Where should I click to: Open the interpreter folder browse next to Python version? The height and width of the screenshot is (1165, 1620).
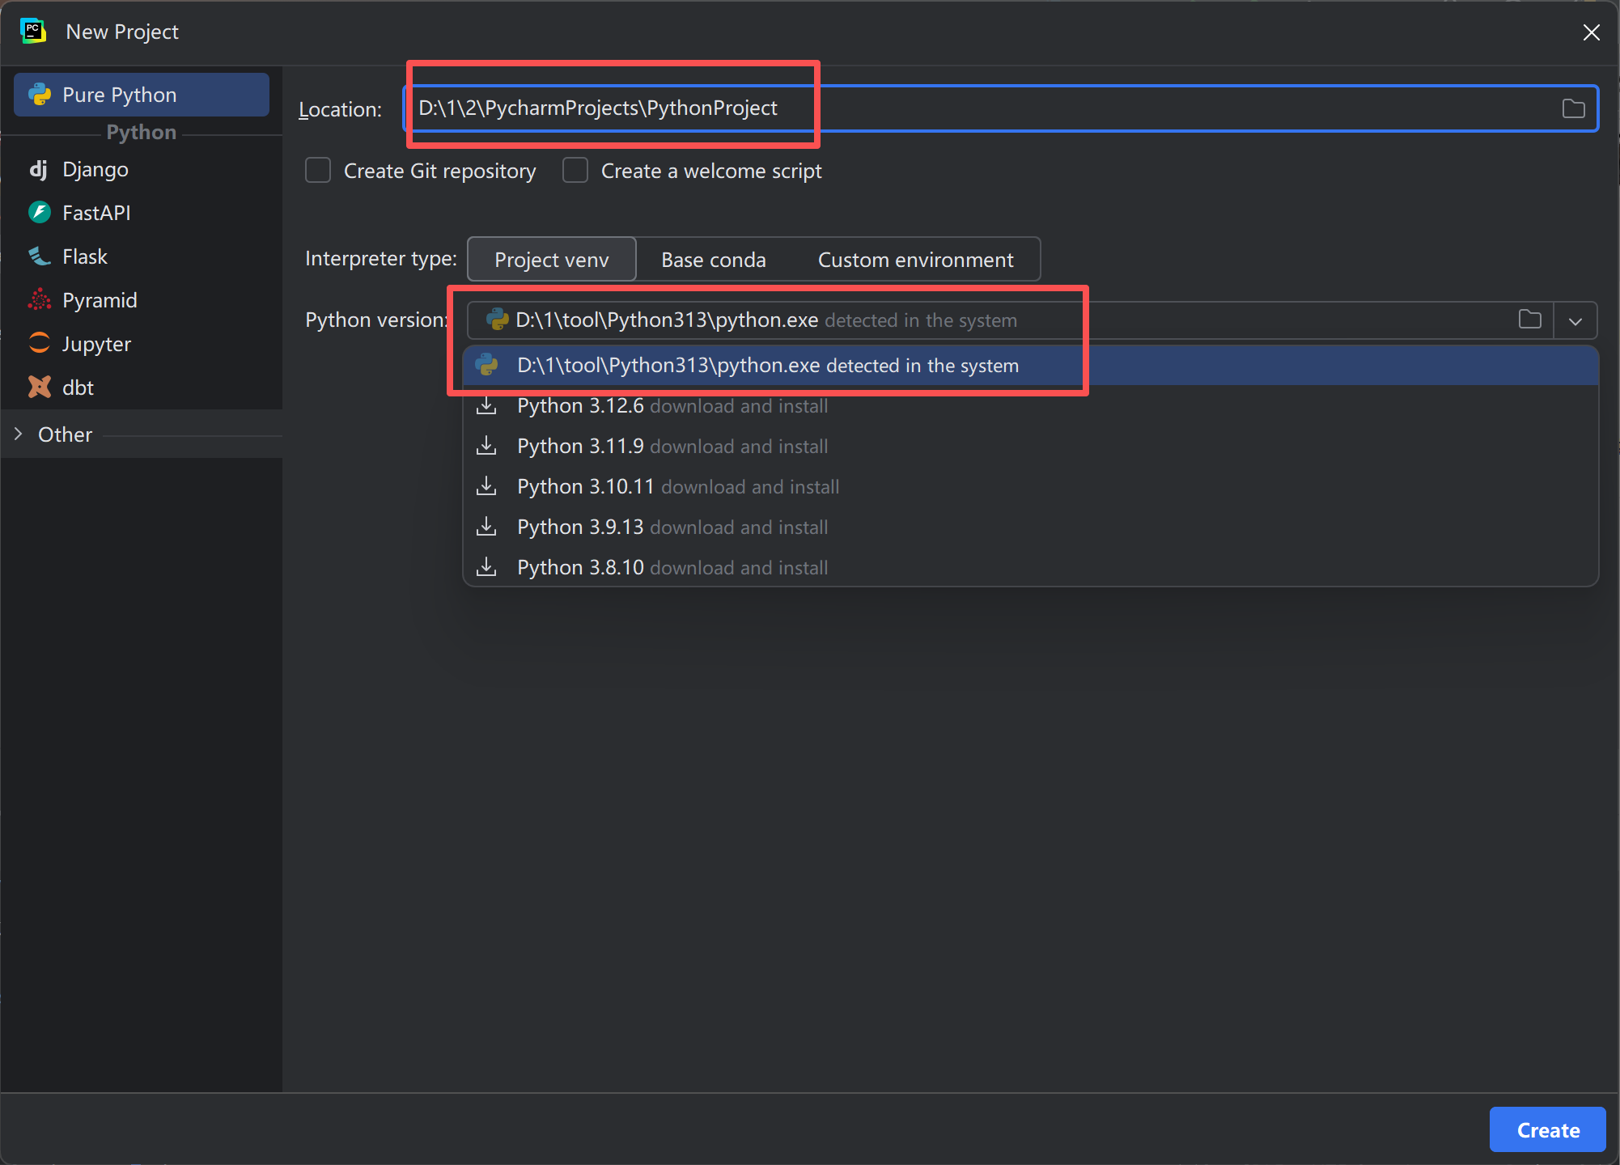click(x=1529, y=320)
